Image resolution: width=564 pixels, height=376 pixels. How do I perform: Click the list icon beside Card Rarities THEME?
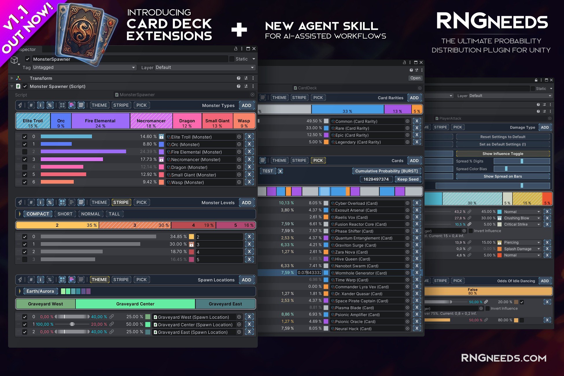coord(263,97)
